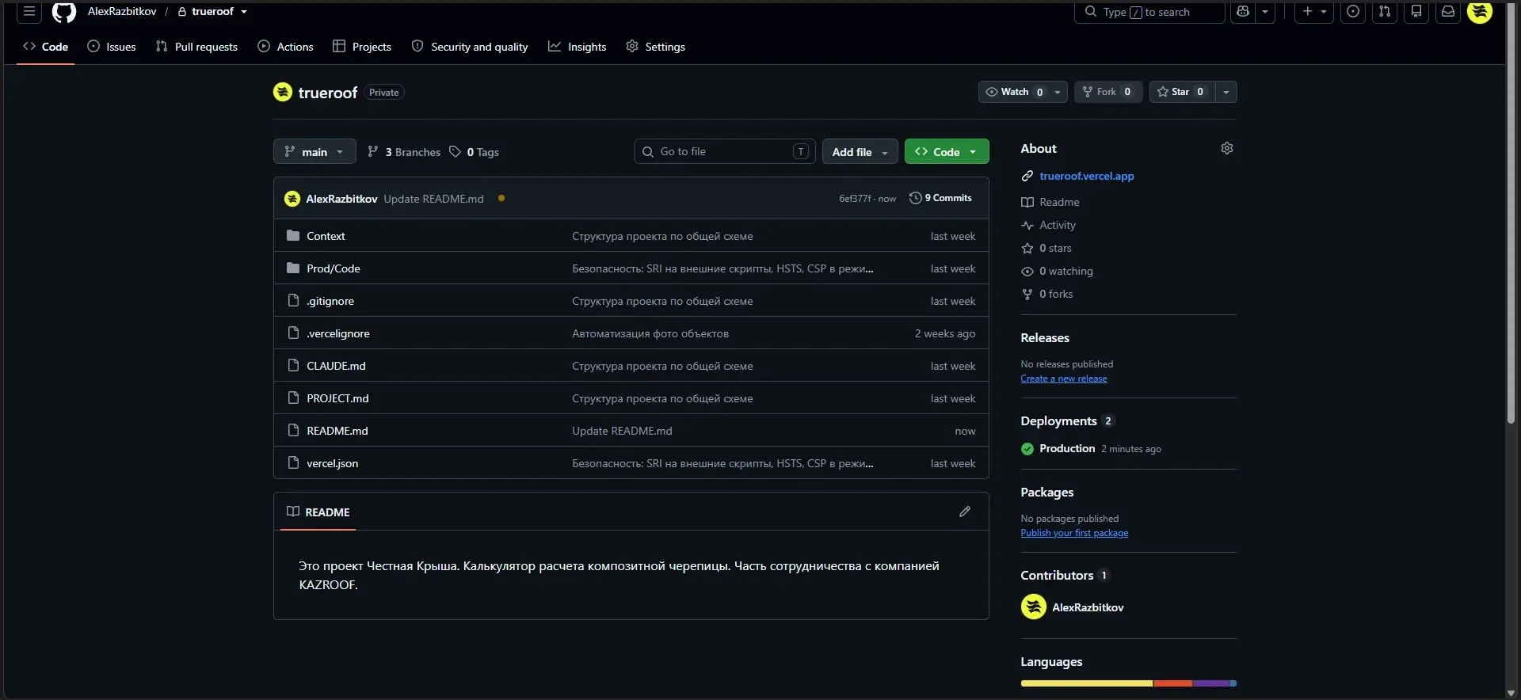Open the Readme link in About
Viewport: 1521px width, 700px height.
[x=1059, y=202]
